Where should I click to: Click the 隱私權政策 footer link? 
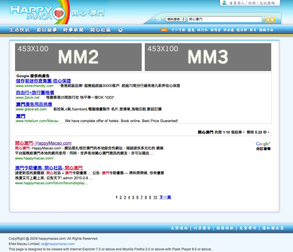273,228
